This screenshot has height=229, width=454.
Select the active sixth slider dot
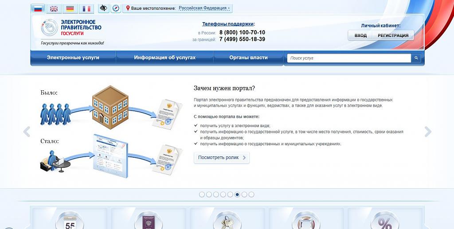[237, 194]
